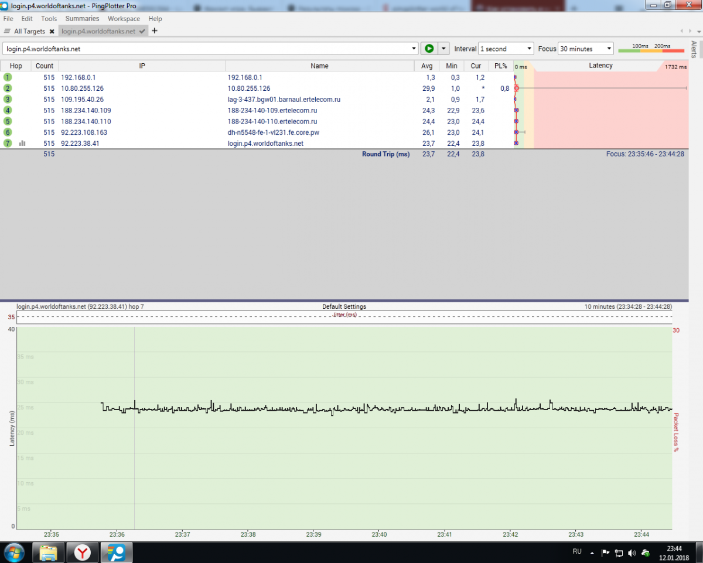Click the volume speaker icon in system tray
Screen dimensions: 703x563
632,552
